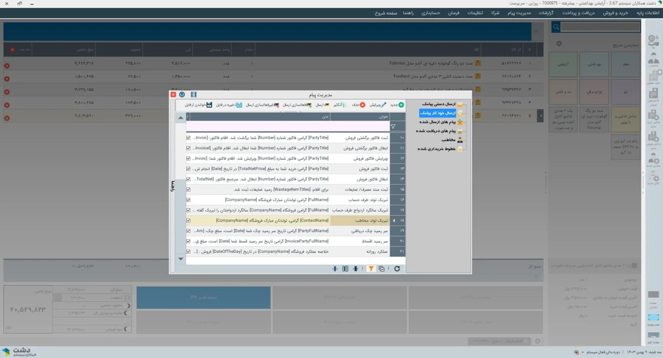663x358 pixels.
Task: Toggle checkbox for row 12 ویرایش فاکتور فروش
Action: click(188, 158)
